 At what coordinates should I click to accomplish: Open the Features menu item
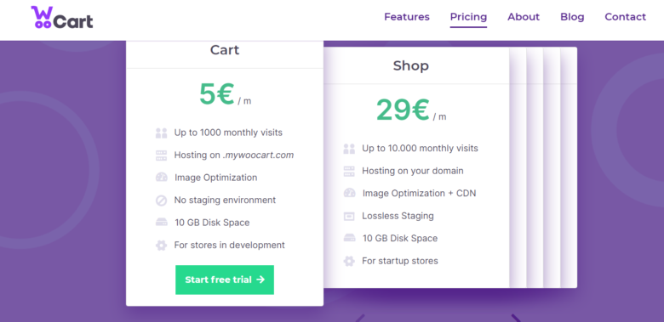[x=407, y=17]
